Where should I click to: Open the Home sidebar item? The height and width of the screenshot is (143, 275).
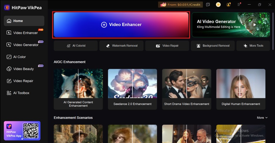tap(24, 21)
